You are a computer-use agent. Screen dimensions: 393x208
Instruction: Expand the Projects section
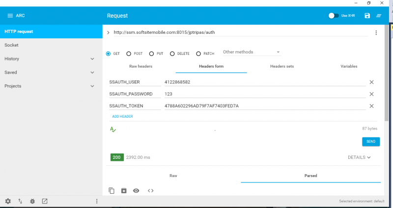[92, 86]
